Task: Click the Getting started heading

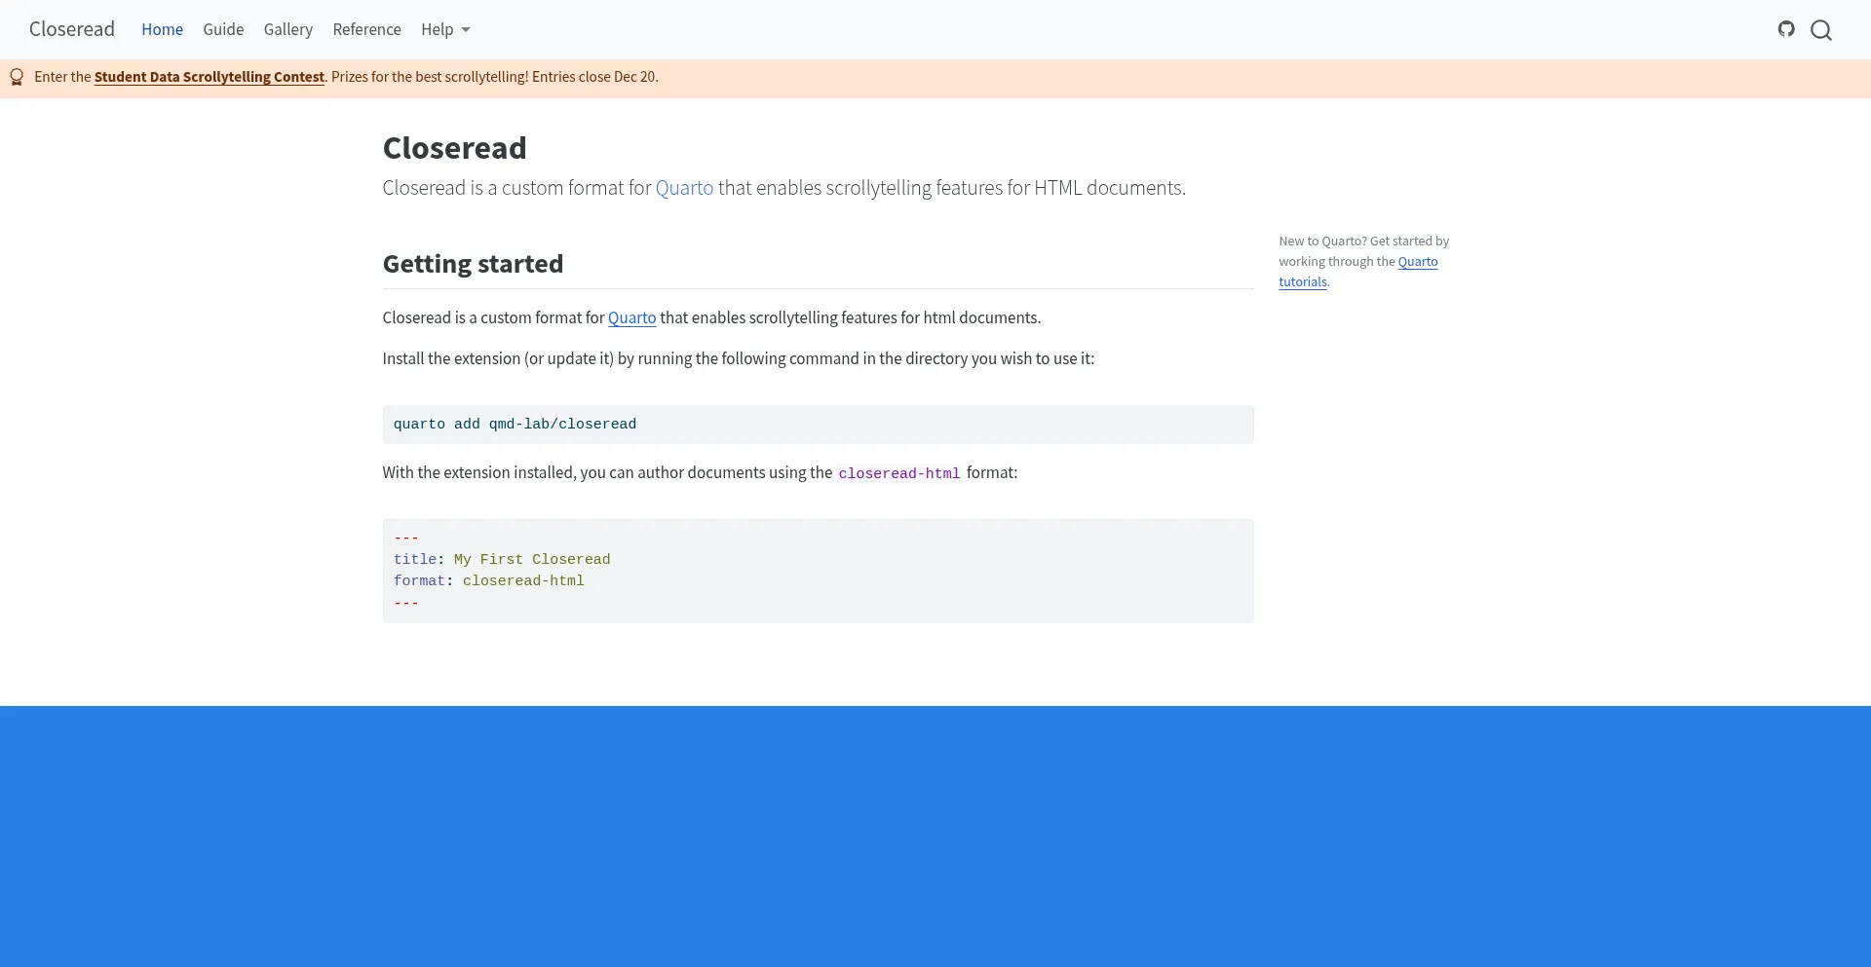Action: click(x=473, y=264)
